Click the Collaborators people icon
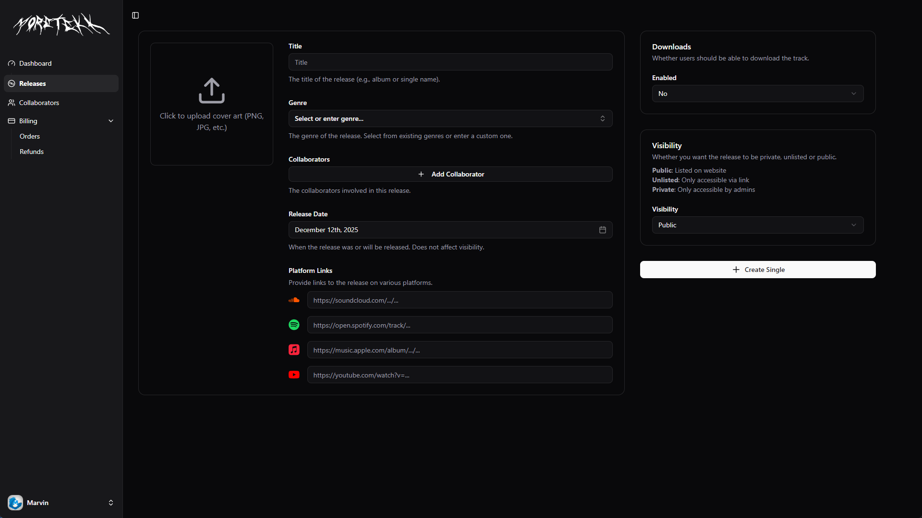Screen dimensions: 922x518 (x=11, y=103)
